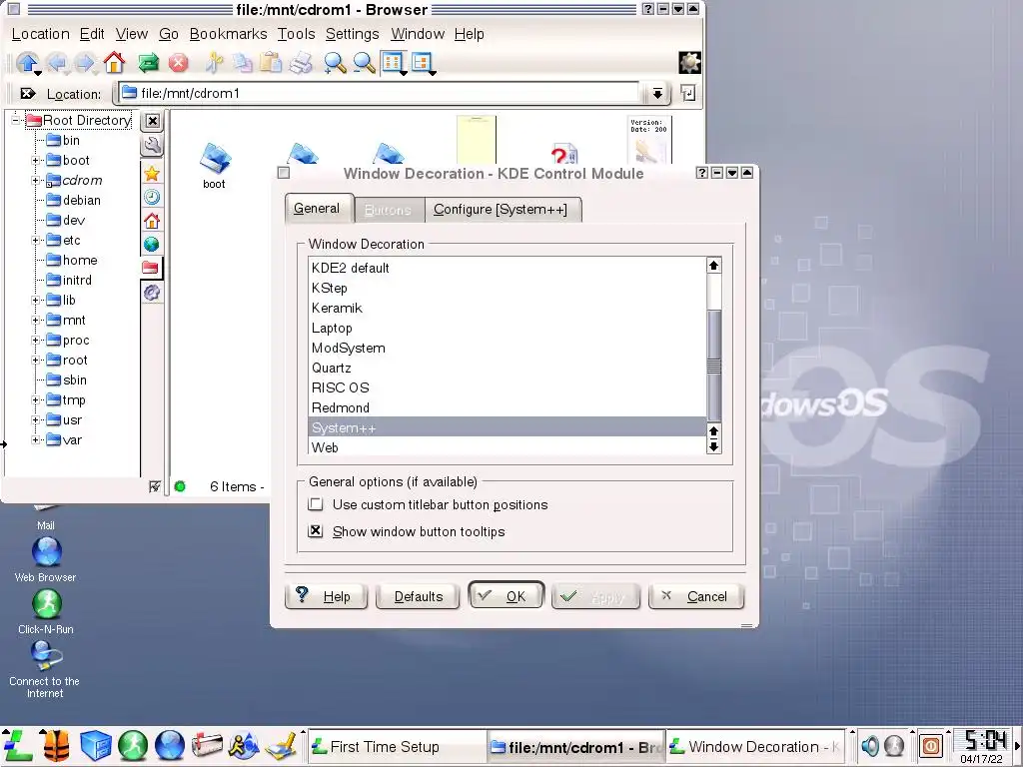Open History clock panel in sidebar
The width and height of the screenshot is (1023, 767).
(x=152, y=197)
